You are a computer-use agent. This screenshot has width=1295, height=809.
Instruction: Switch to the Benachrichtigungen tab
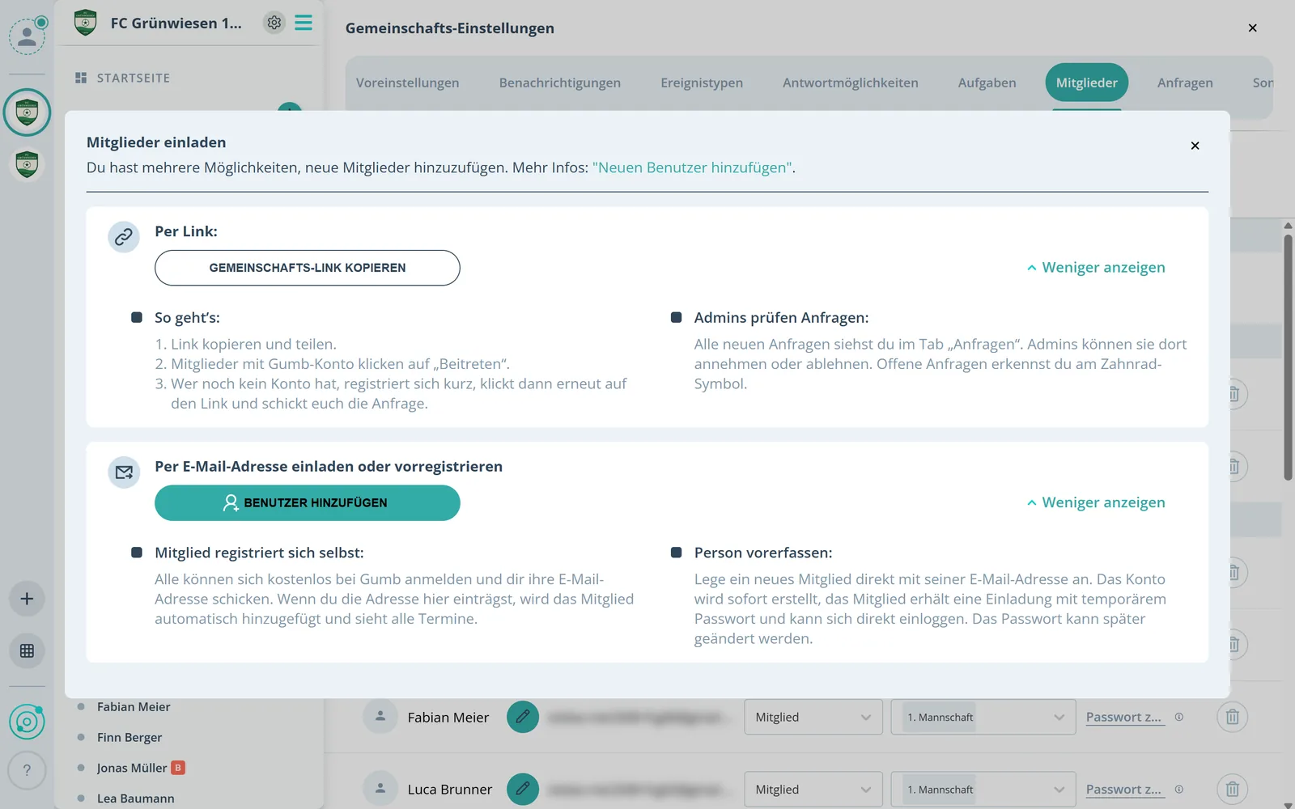coord(560,83)
